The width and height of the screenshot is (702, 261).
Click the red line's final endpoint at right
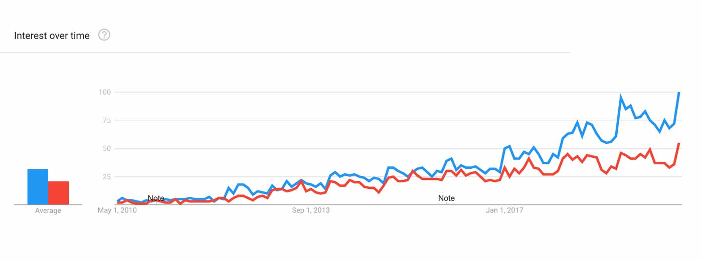679,144
